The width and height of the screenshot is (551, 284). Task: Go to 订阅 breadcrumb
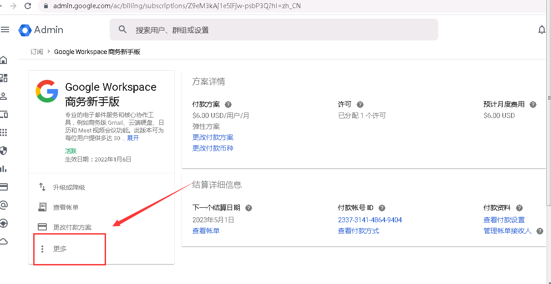pyautogui.click(x=37, y=52)
